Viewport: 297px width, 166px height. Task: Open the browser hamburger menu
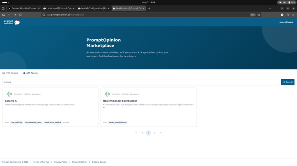click(x=293, y=15)
